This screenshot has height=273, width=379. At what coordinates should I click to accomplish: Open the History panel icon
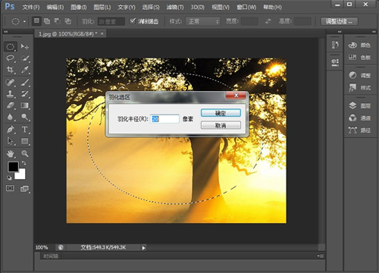pos(335,45)
